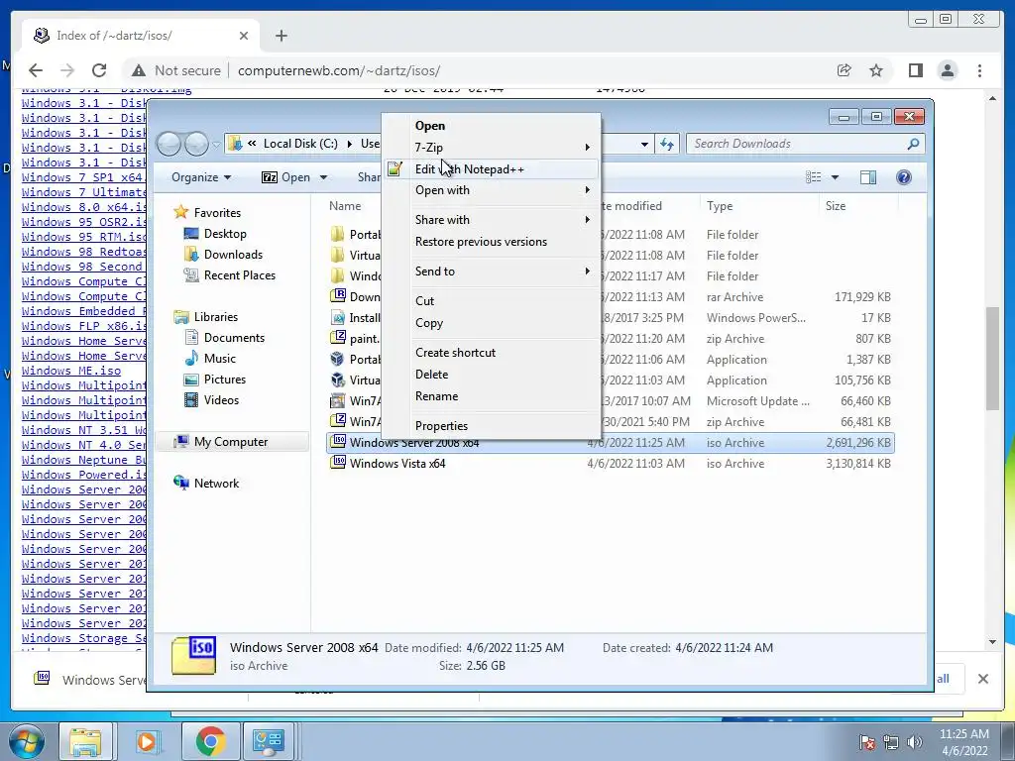Select Delete in context menu
The image size is (1015, 761).
click(x=491, y=375)
